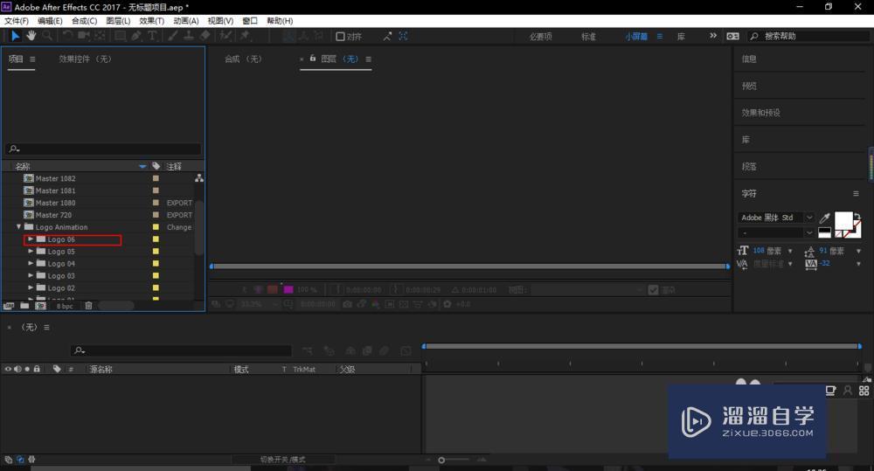Click the Interpret Footage icon in Project panel

click(x=9, y=306)
